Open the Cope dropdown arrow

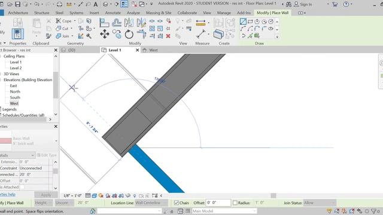tap(75, 21)
